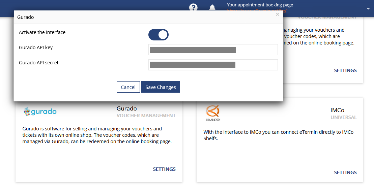The image size is (374, 189).
Task: Click the Cancel button
Action: pyautogui.click(x=128, y=87)
